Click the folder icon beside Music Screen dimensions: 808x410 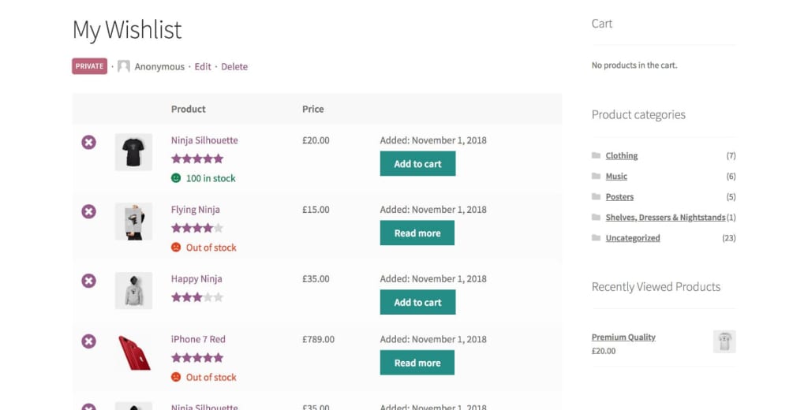coord(597,176)
